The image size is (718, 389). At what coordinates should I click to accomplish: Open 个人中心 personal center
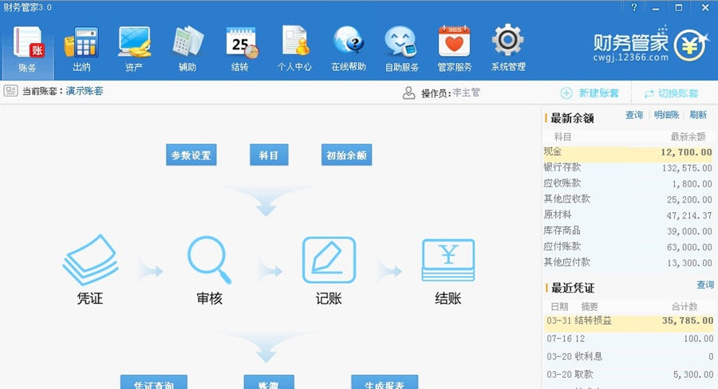(x=294, y=49)
